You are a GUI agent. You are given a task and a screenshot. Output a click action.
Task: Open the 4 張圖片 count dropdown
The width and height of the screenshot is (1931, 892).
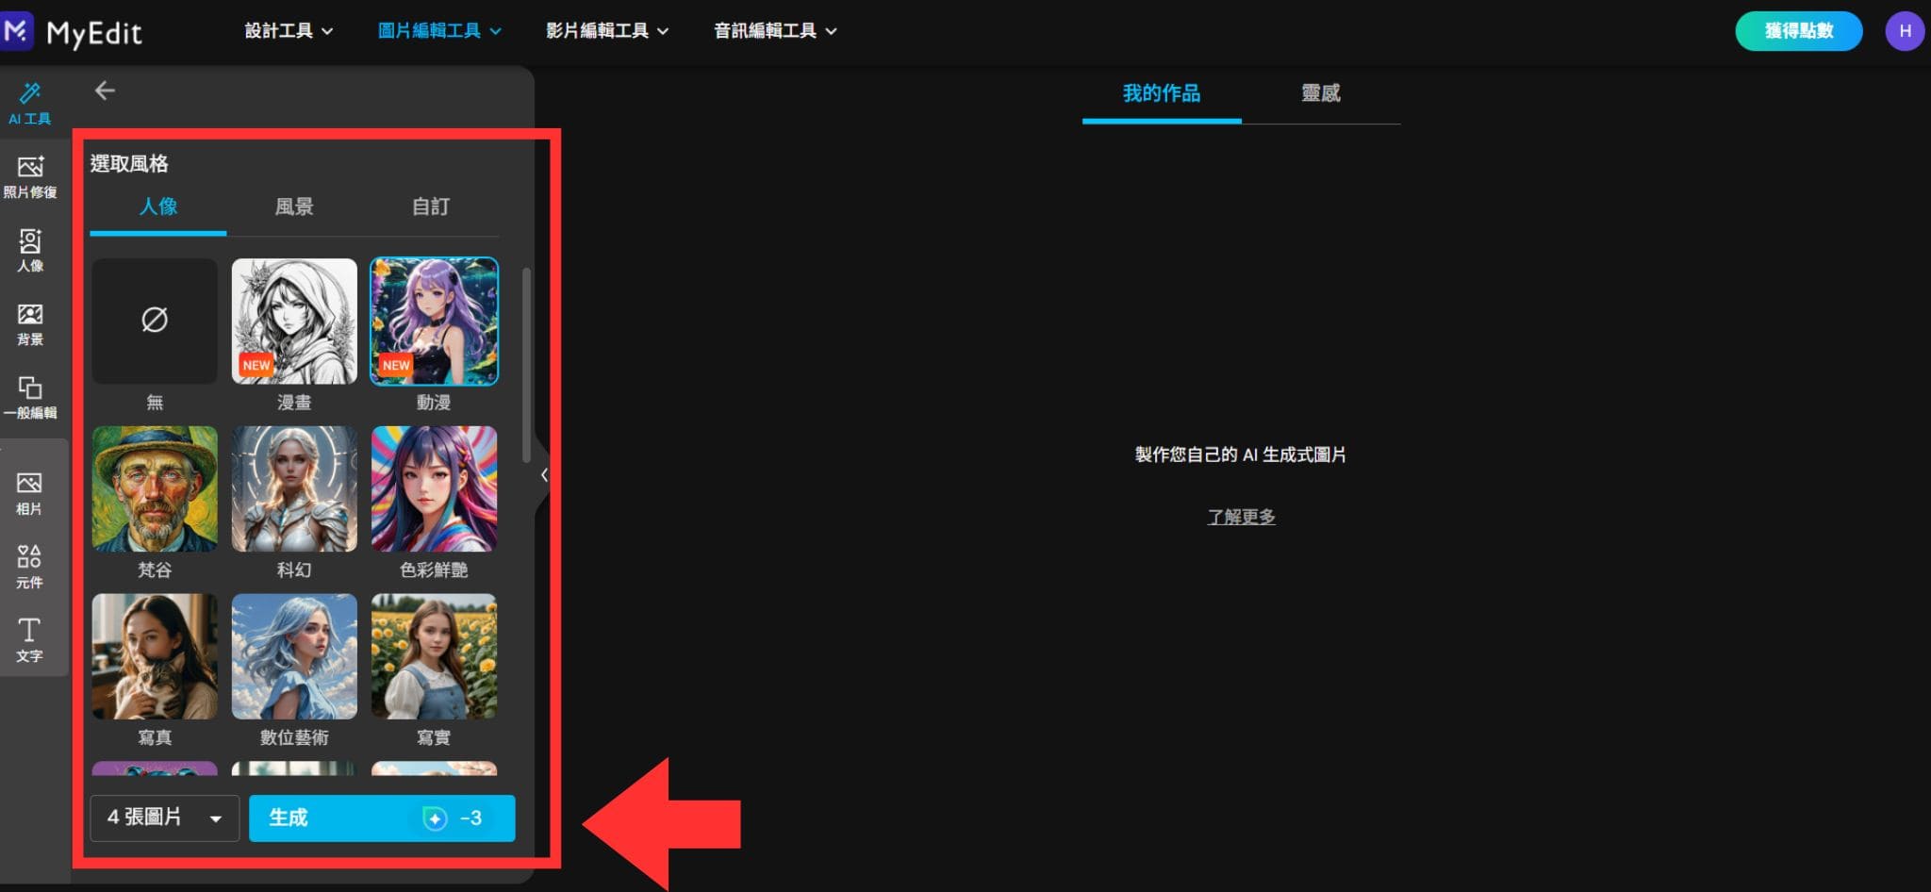tap(164, 818)
